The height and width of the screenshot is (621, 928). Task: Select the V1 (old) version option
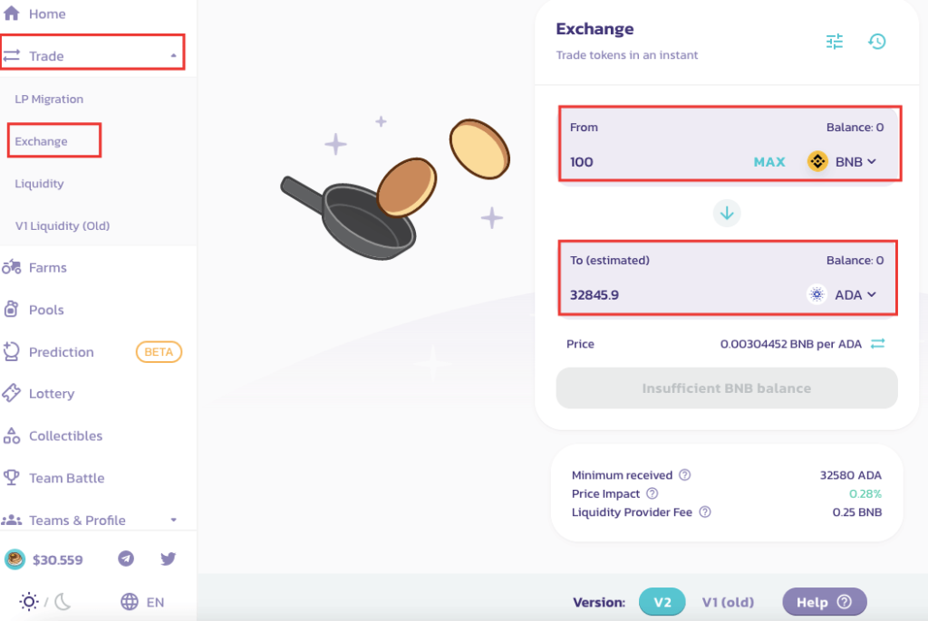point(728,601)
